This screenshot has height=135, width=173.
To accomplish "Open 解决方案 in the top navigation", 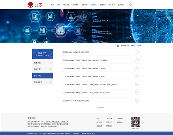I will click(x=66, y=5).
